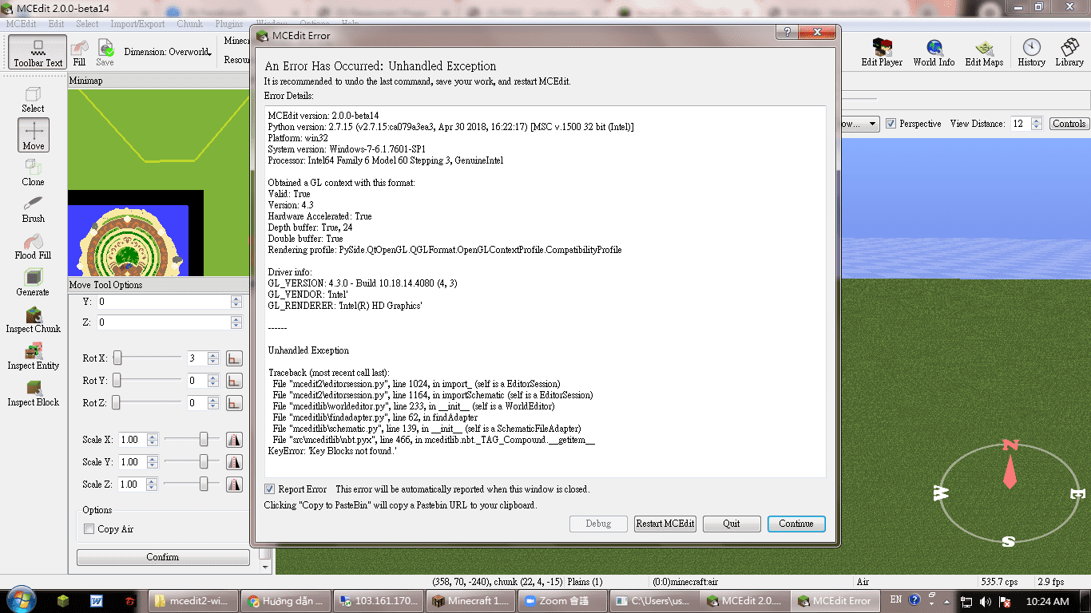Toggle the Perspective checkbox
1091x613 pixels.
[891, 124]
